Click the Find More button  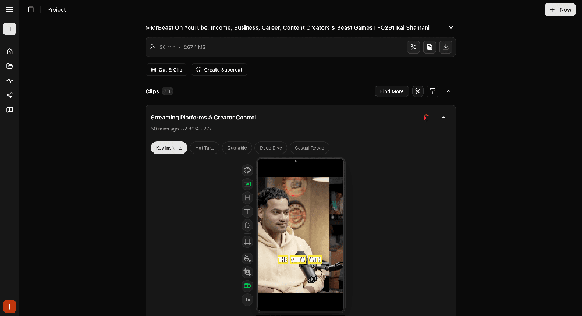tap(392, 91)
